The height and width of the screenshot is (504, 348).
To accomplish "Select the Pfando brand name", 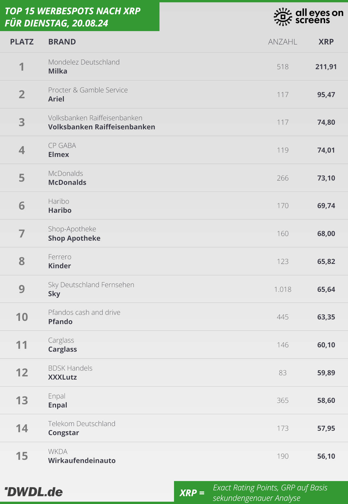I will (x=60, y=322).
